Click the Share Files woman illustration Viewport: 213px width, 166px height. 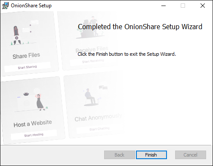click(x=16, y=35)
